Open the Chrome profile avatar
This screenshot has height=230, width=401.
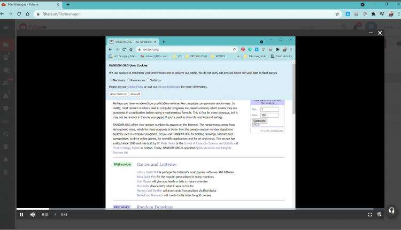[391, 14]
